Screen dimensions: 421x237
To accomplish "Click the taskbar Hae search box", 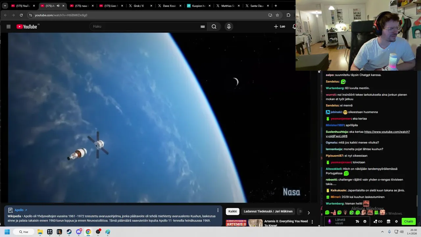I will 24,232.
